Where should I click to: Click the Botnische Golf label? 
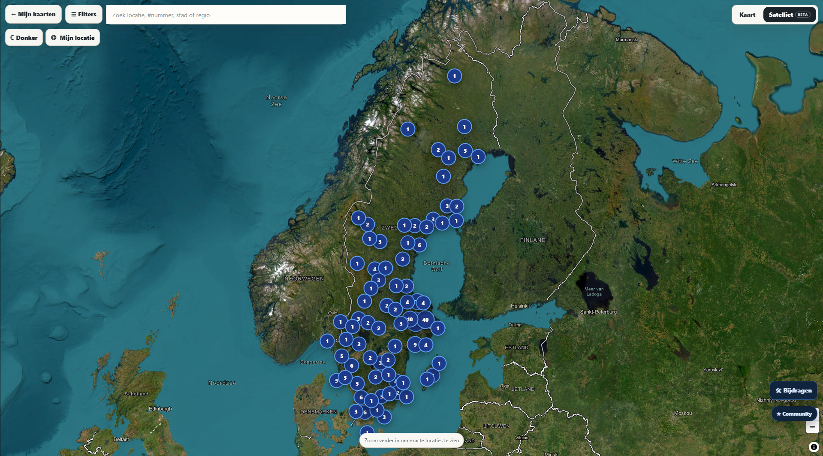coord(437,266)
